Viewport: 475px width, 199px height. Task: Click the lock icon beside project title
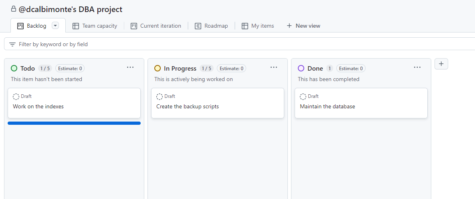pyautogui.click(x=14, y=9)
